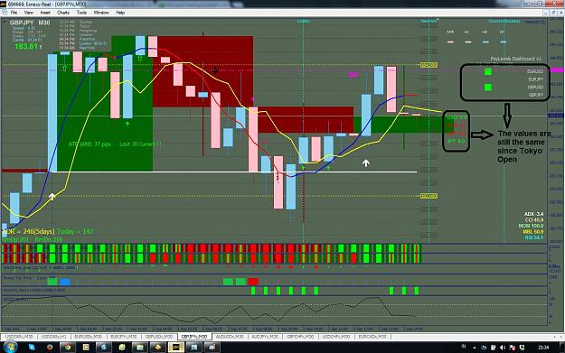Image resolution: width=565 pixels, height=353 pixels.
Task: Click the M30 timeframe label above trend bars
Action: tap(450, 32)
